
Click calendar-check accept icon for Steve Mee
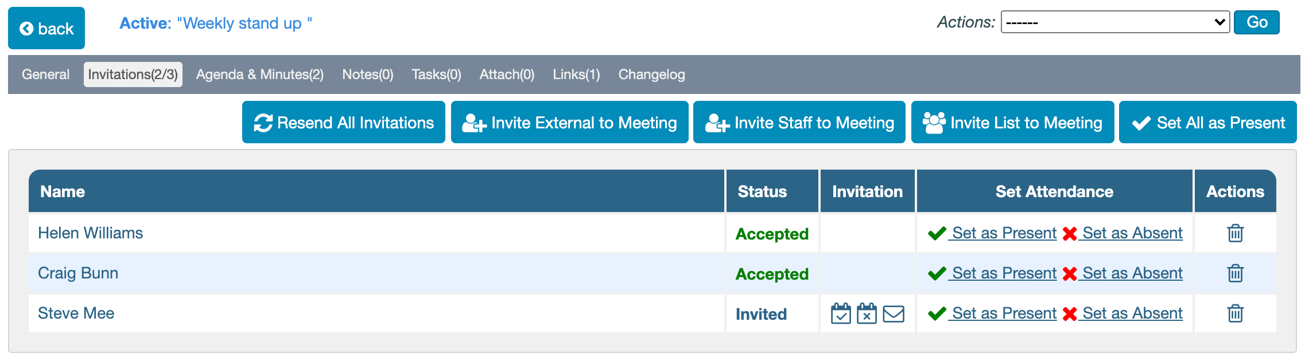(841, 313)
